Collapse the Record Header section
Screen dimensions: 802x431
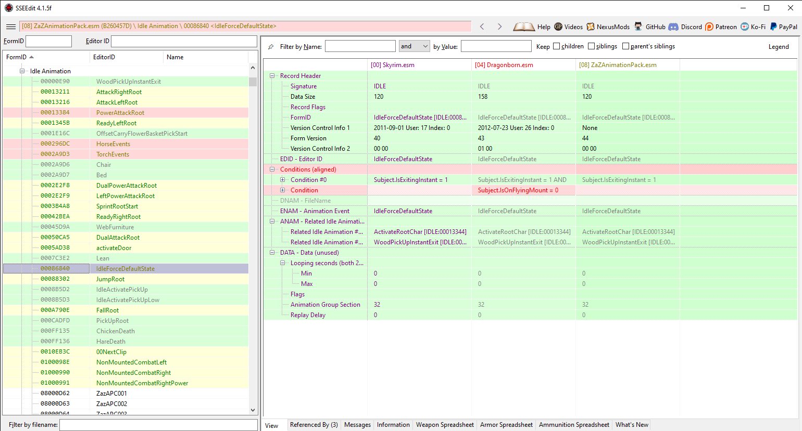(x=272, y=76)
